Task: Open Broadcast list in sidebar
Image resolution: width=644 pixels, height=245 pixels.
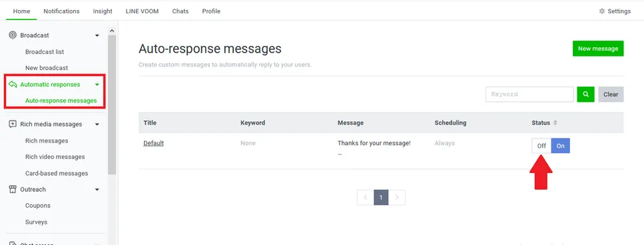Action: click(45, 52)
